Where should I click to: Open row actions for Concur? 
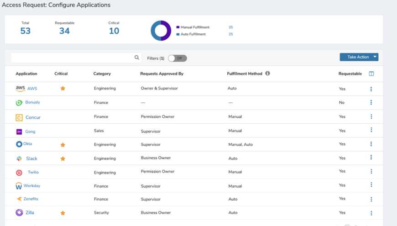371,117
